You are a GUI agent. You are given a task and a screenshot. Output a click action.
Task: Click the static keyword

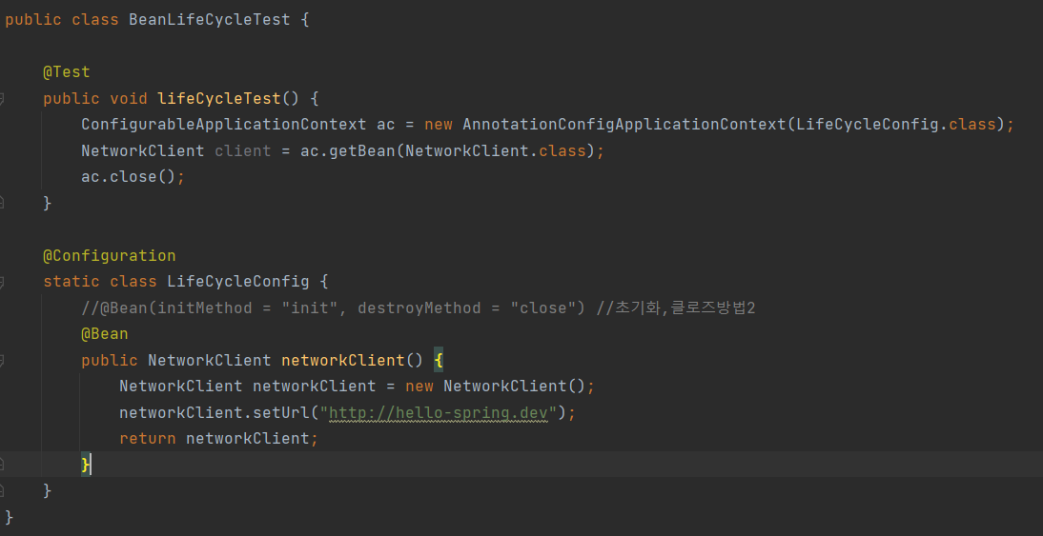tap(72, 282)
